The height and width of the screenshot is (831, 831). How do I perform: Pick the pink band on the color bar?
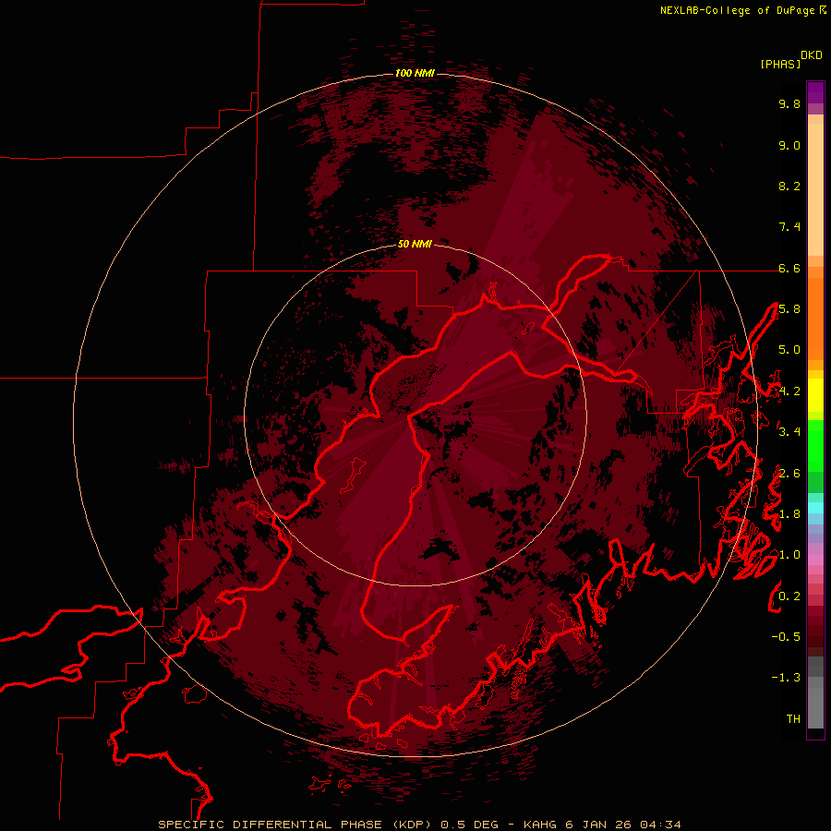(x=815, y=560)
